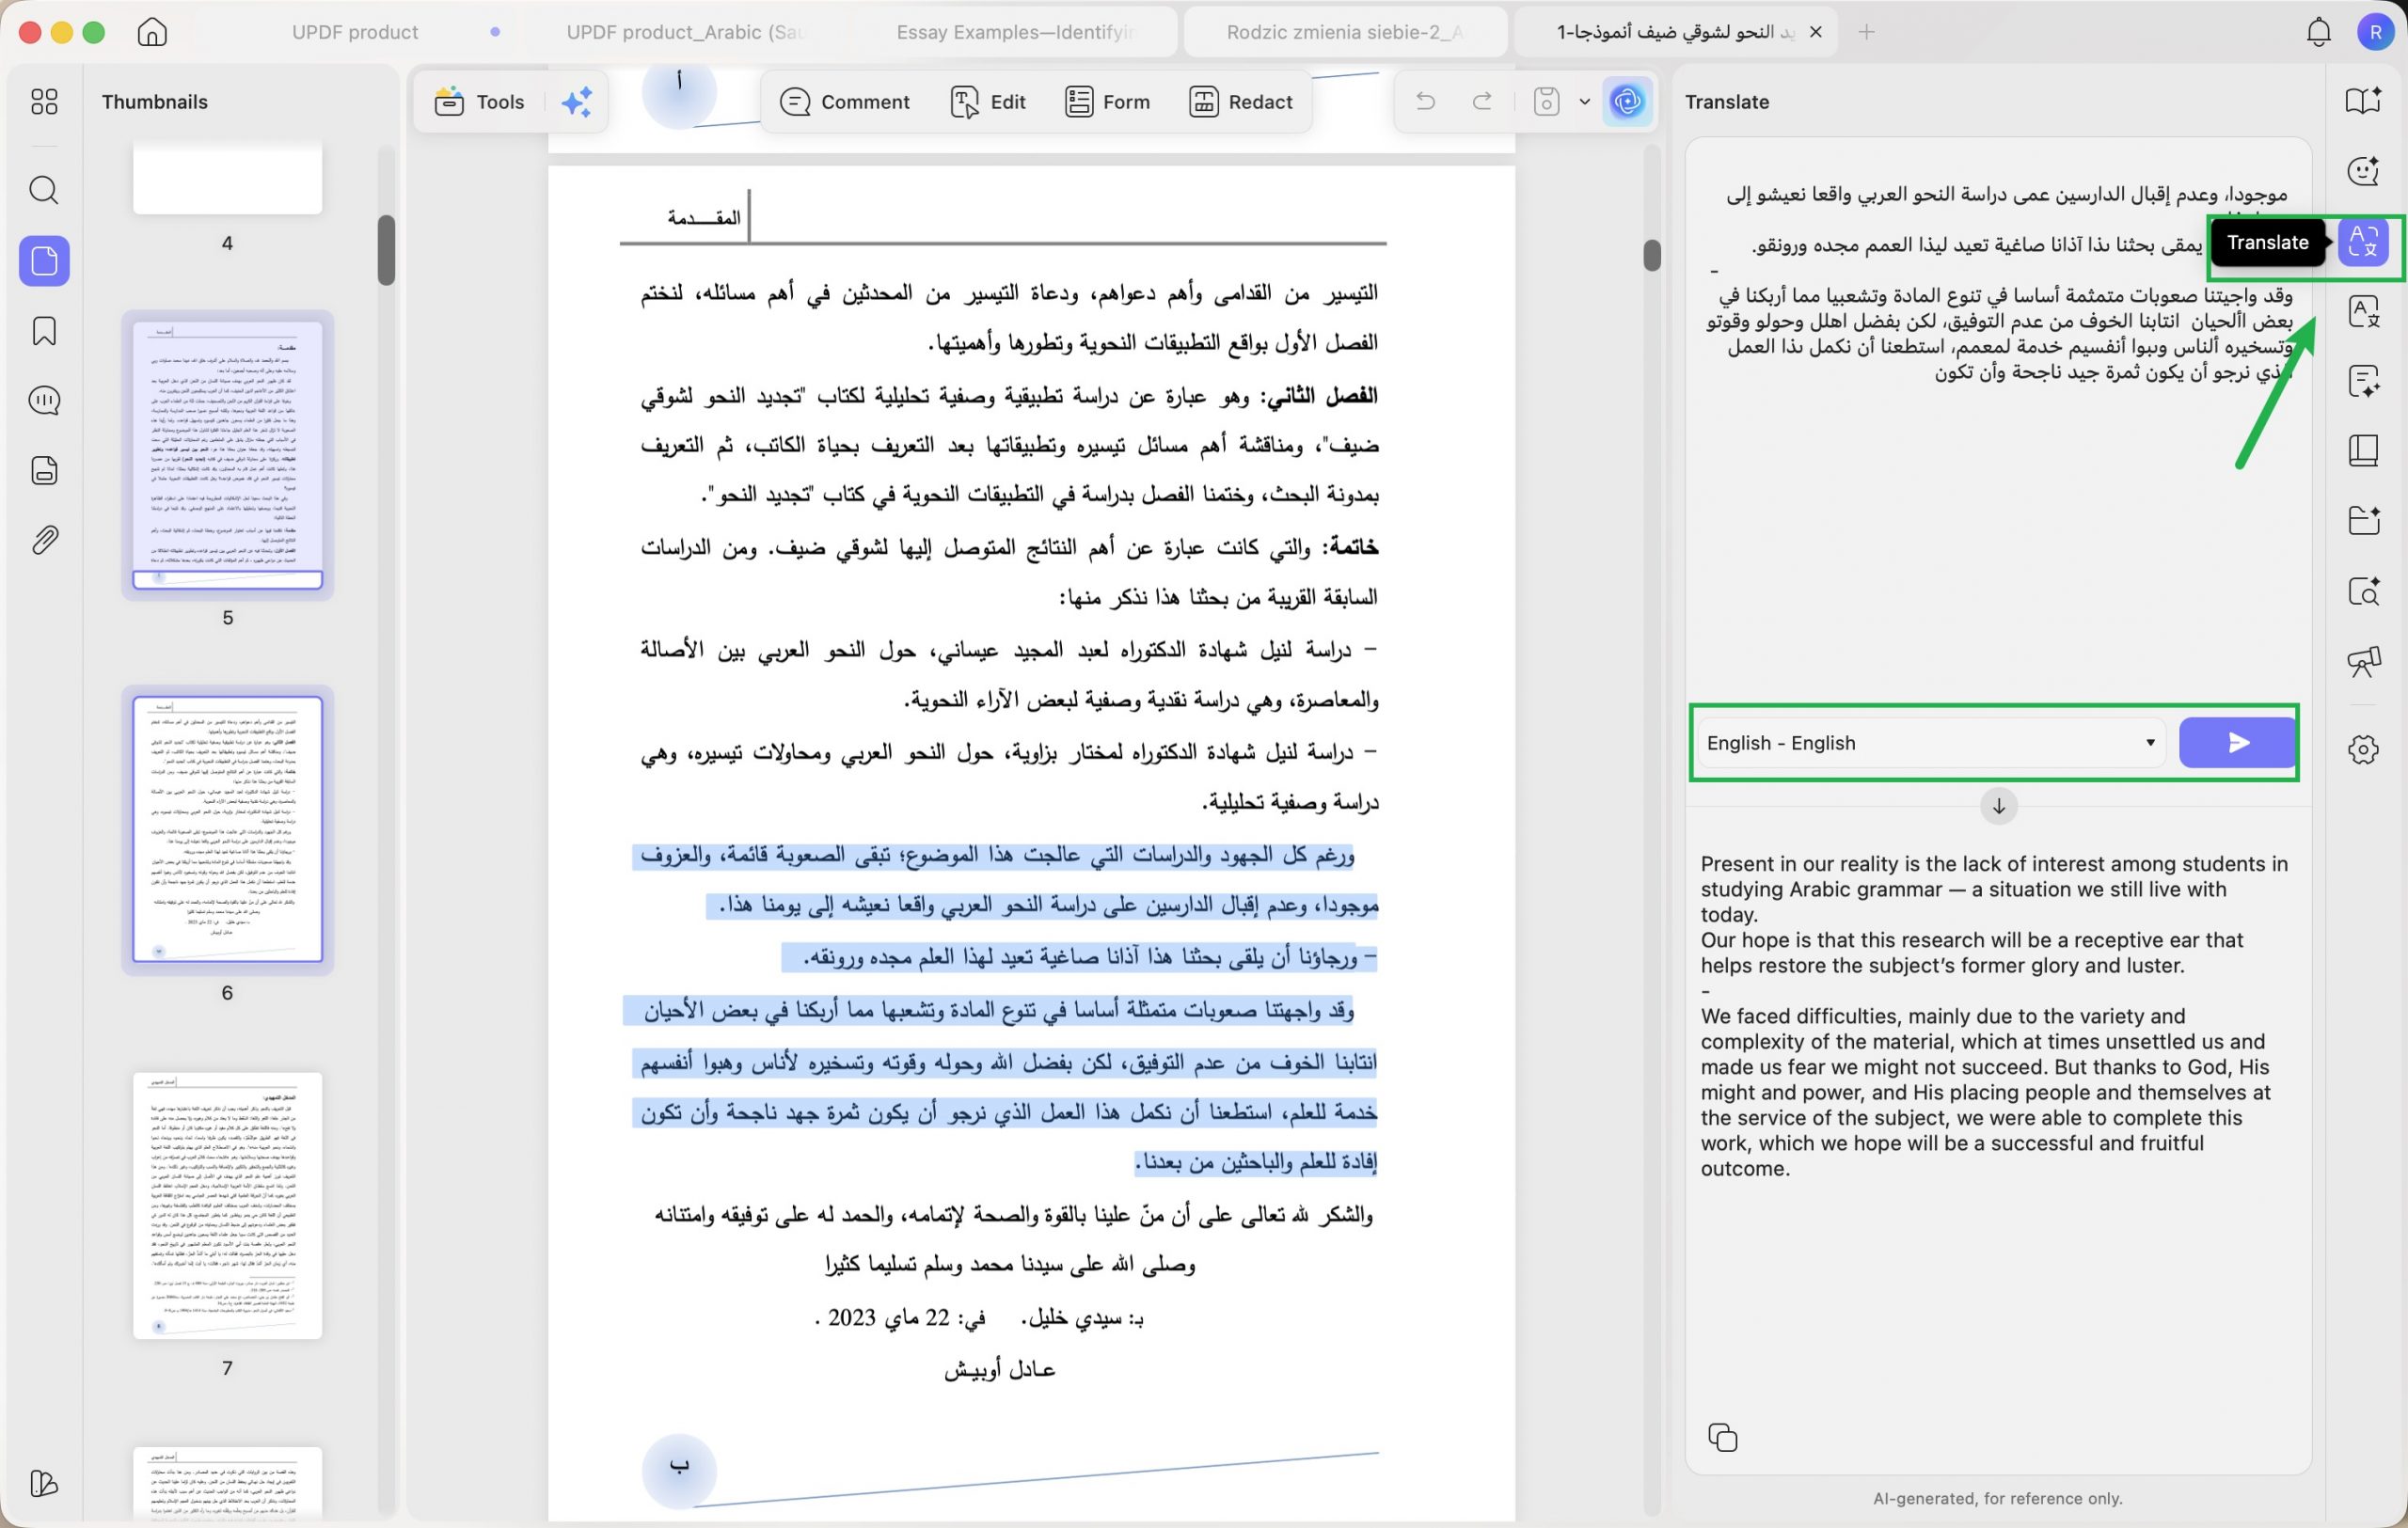Click the thumbnails panel scrollbar

(x=386, y=250)
